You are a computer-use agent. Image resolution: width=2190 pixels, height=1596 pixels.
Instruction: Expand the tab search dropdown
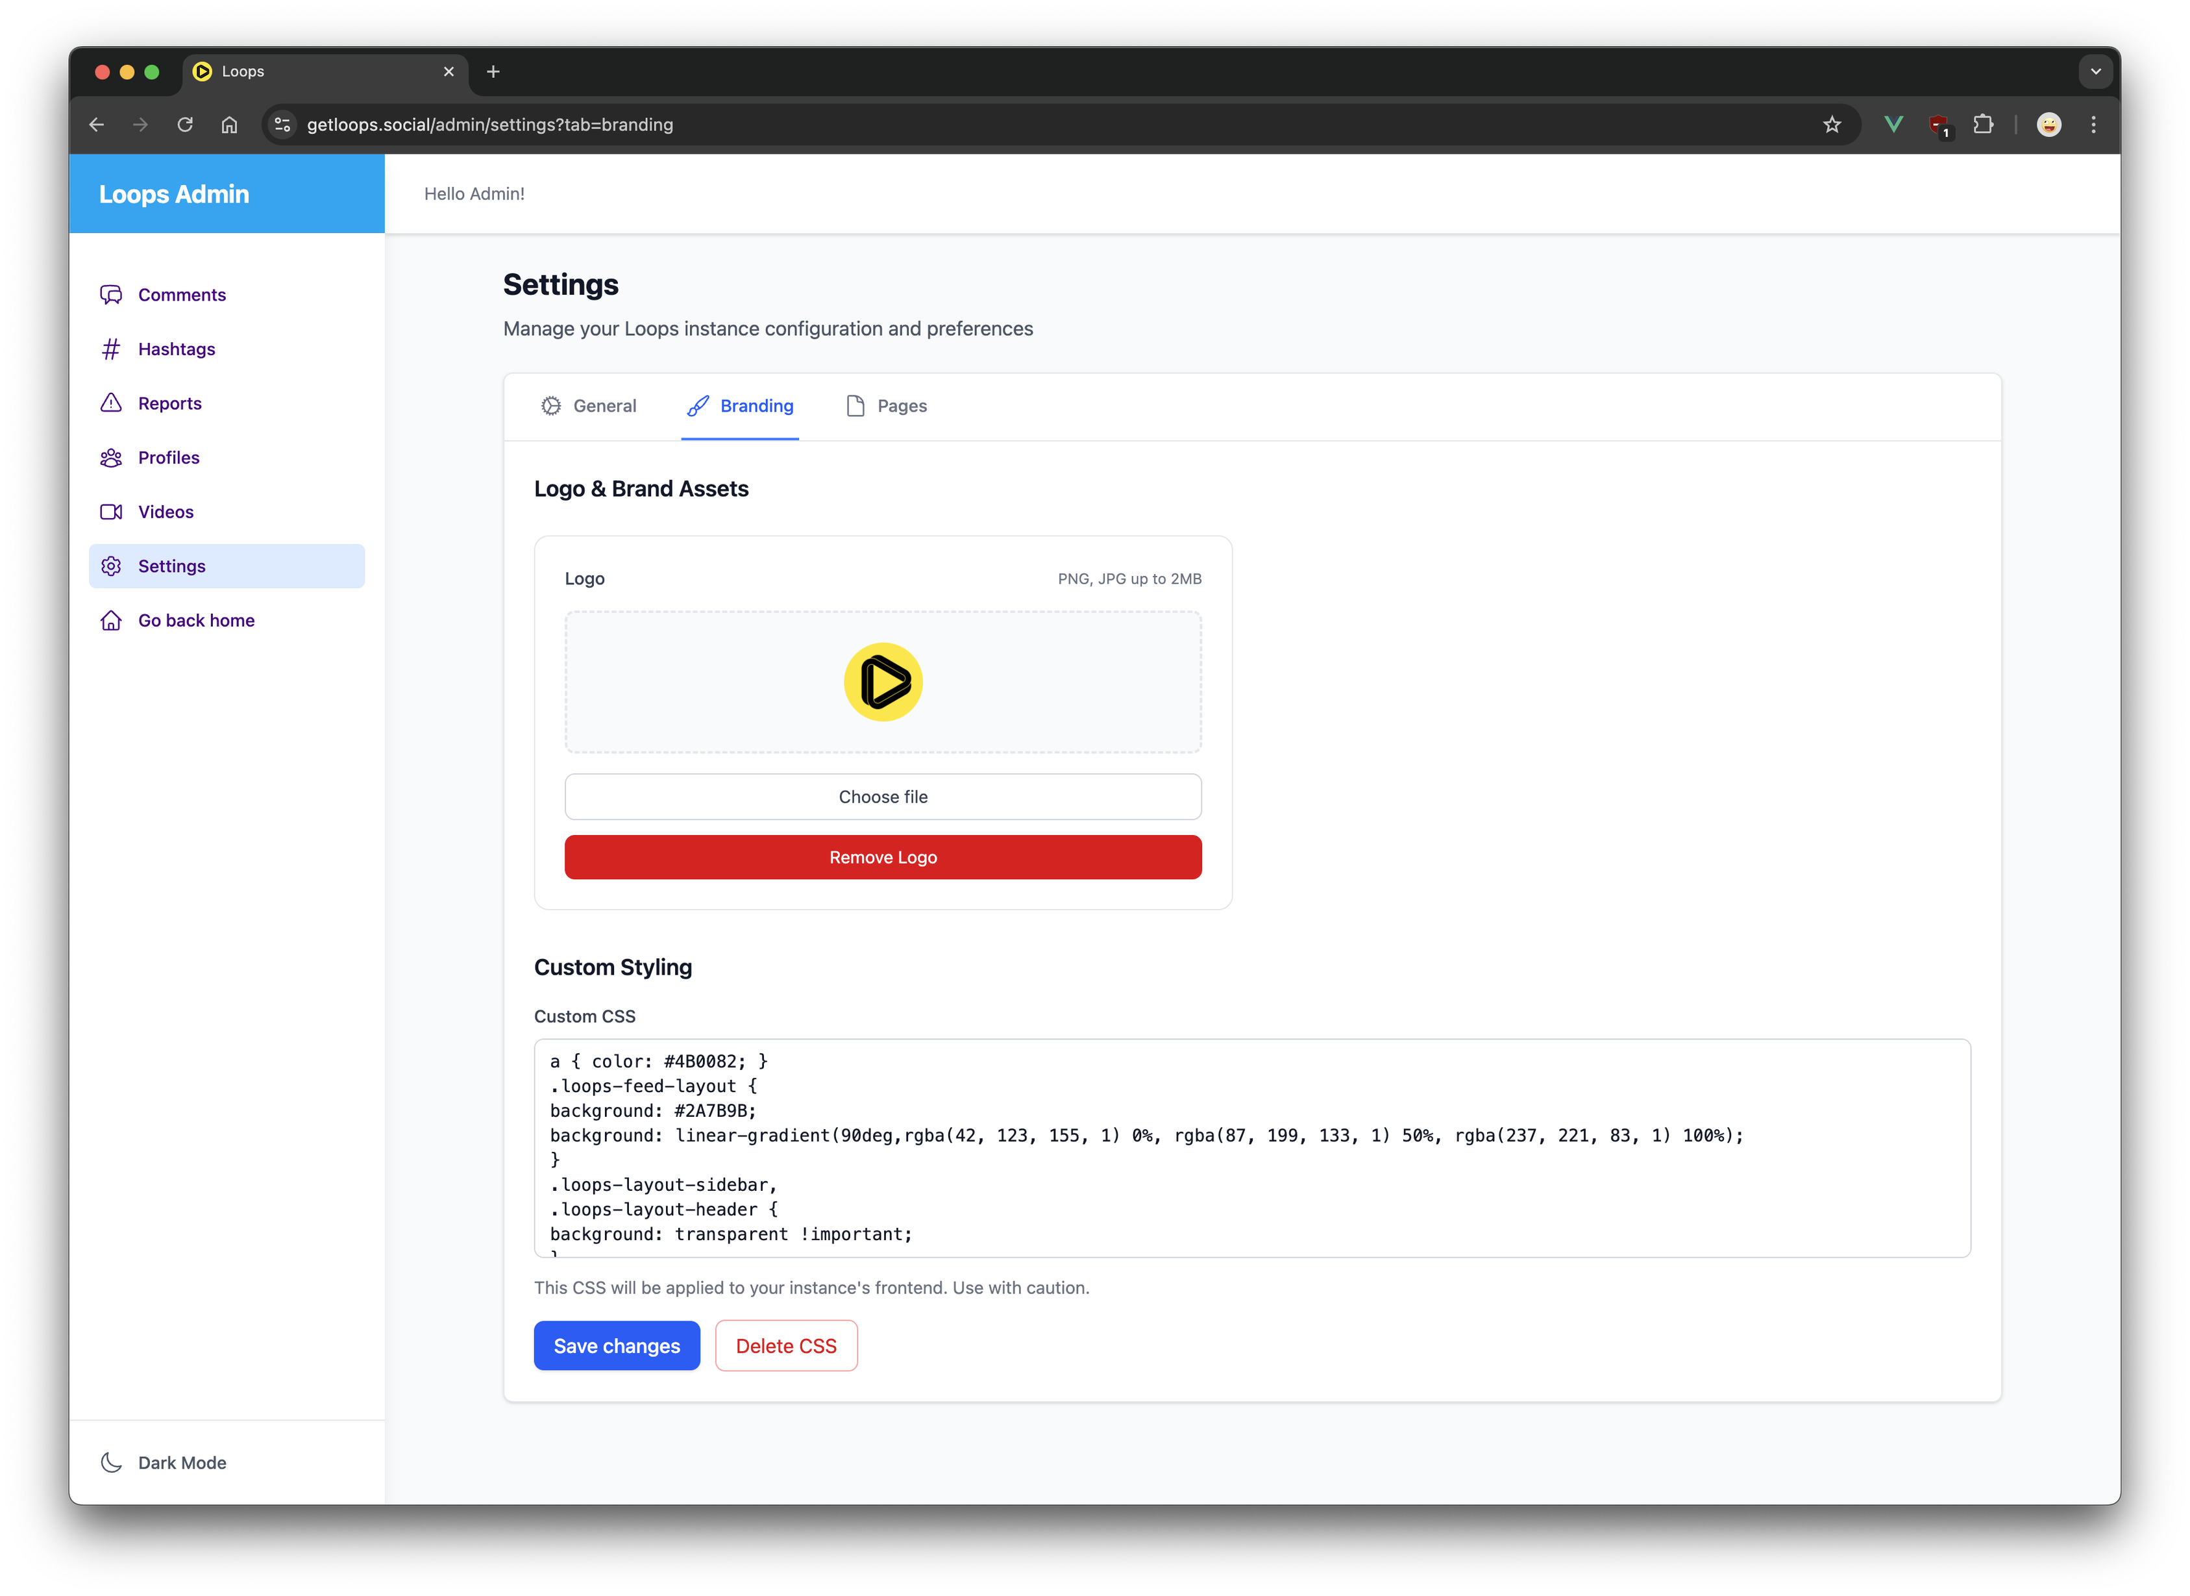[2095, 71]
